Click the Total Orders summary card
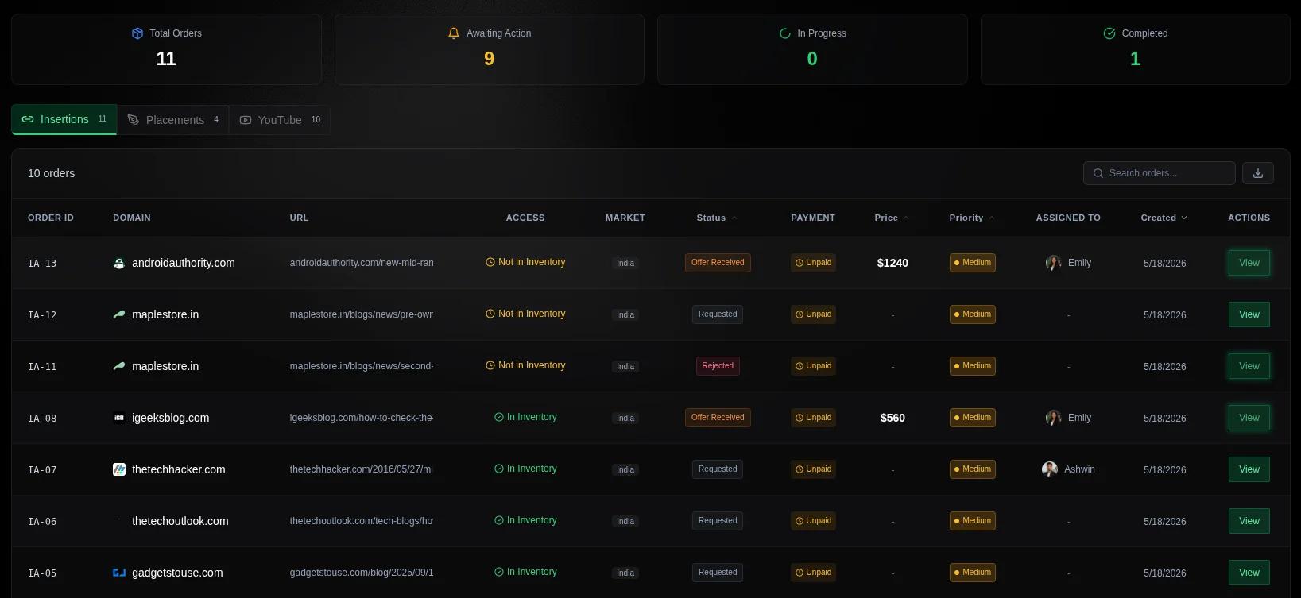Image resolution: width=1301 pixels, height=598 pixels. pyautogui.click(x=166, y=49)
